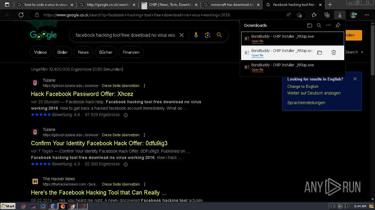
Task: Translate the Xhcez result page
Action: [121, 86]
